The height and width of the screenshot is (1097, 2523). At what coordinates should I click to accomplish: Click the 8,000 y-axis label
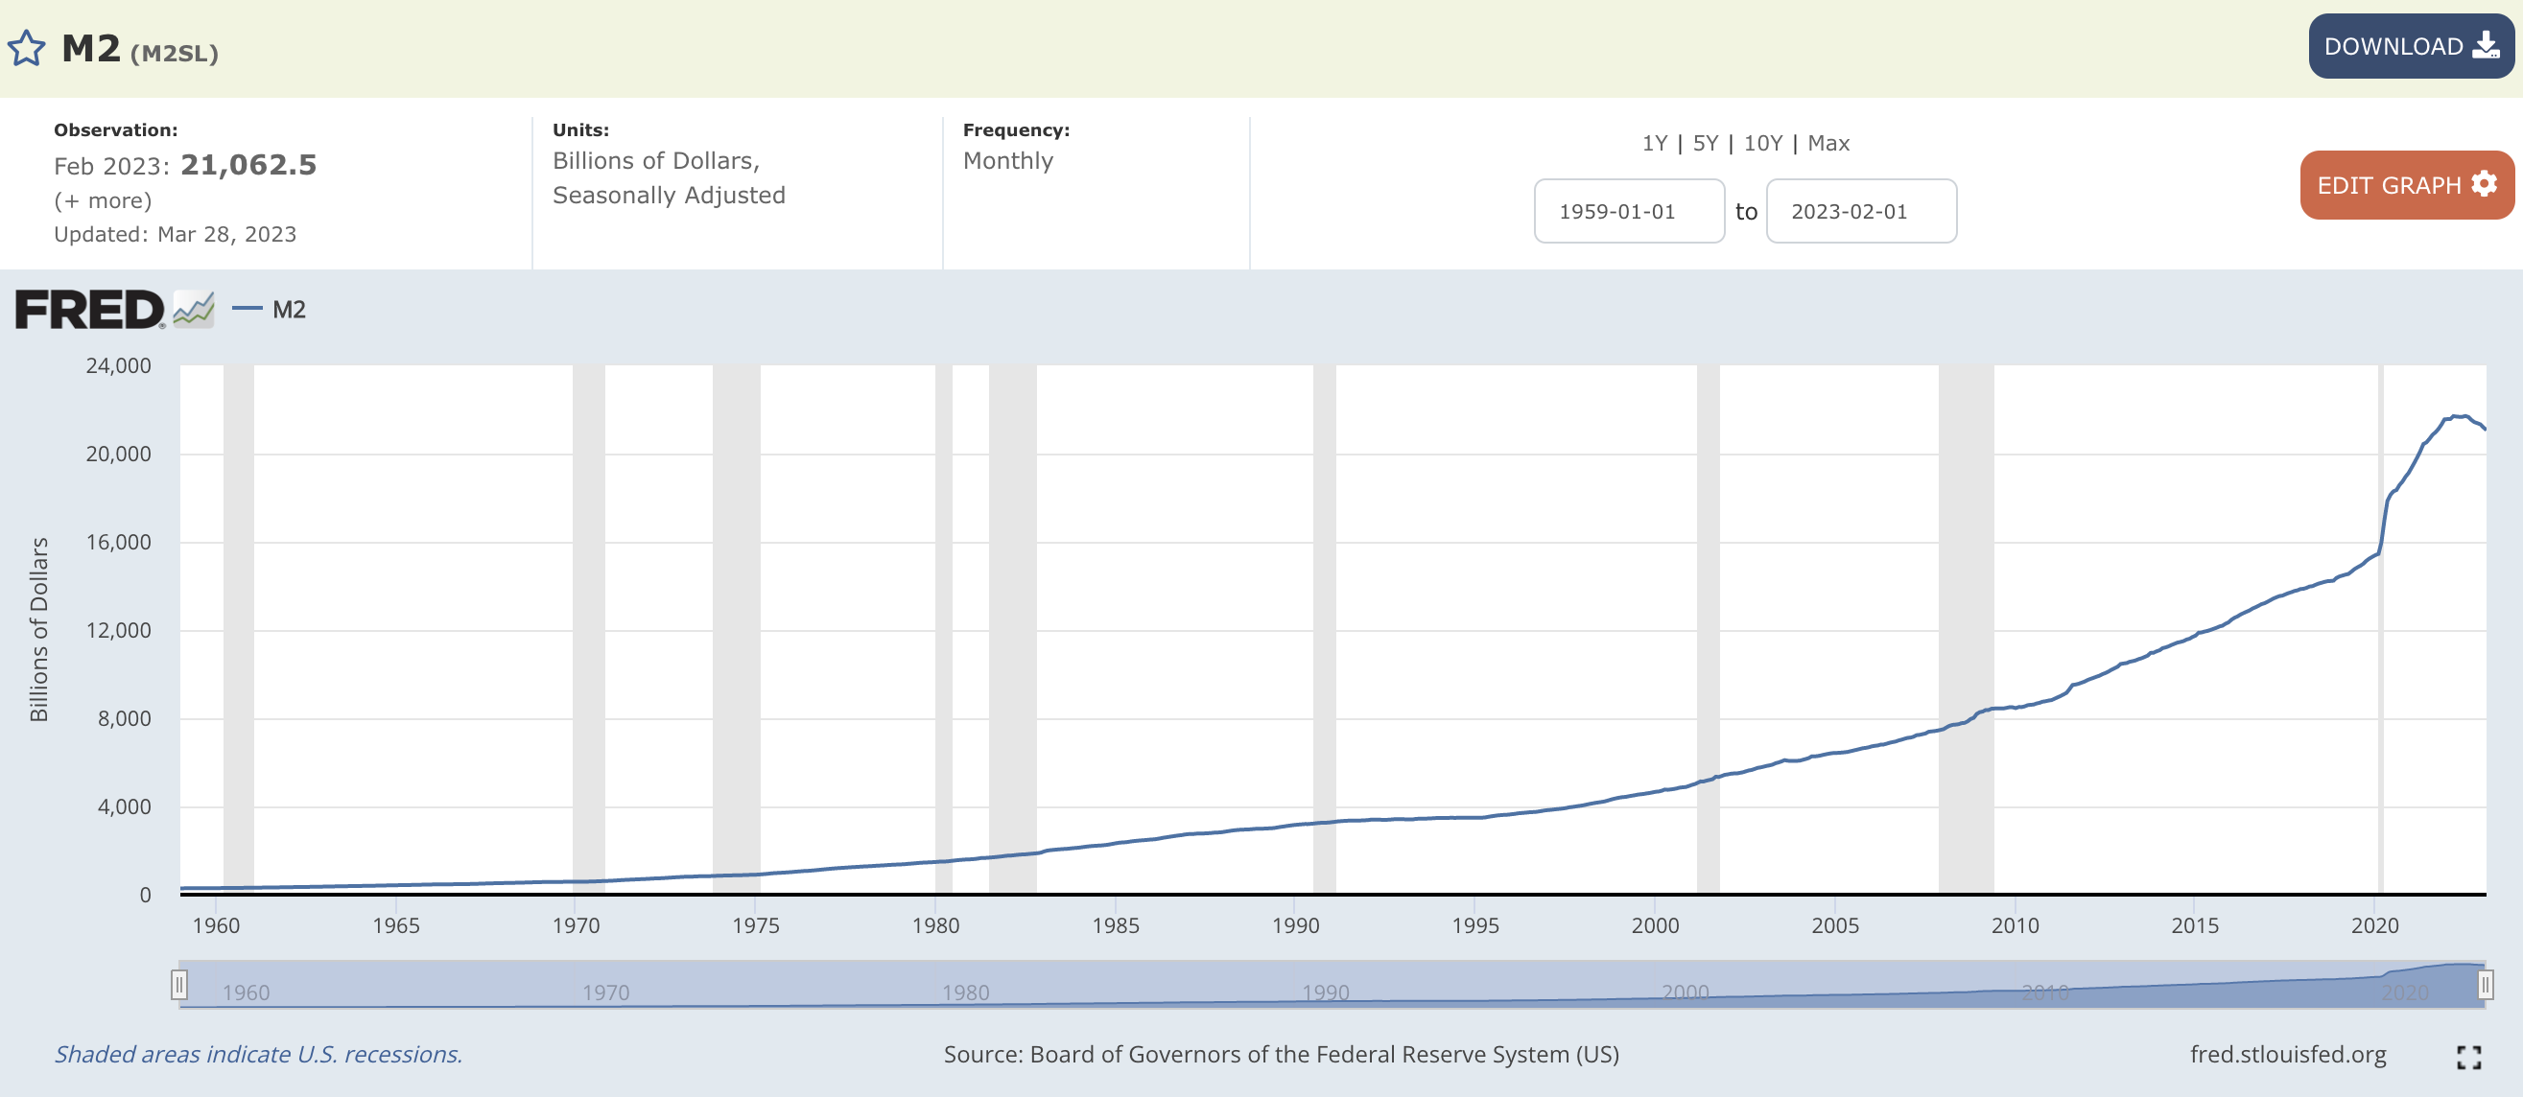125,718
